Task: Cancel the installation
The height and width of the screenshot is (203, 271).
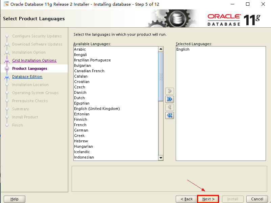Action: tap(257, 199)
